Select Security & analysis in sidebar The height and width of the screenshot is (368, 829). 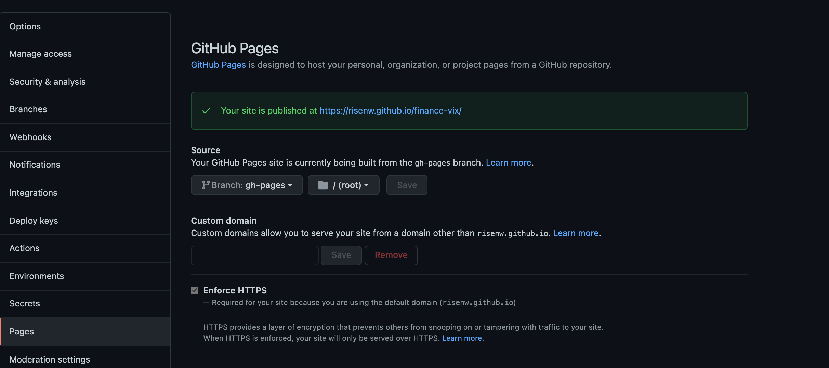click(47, 82)
